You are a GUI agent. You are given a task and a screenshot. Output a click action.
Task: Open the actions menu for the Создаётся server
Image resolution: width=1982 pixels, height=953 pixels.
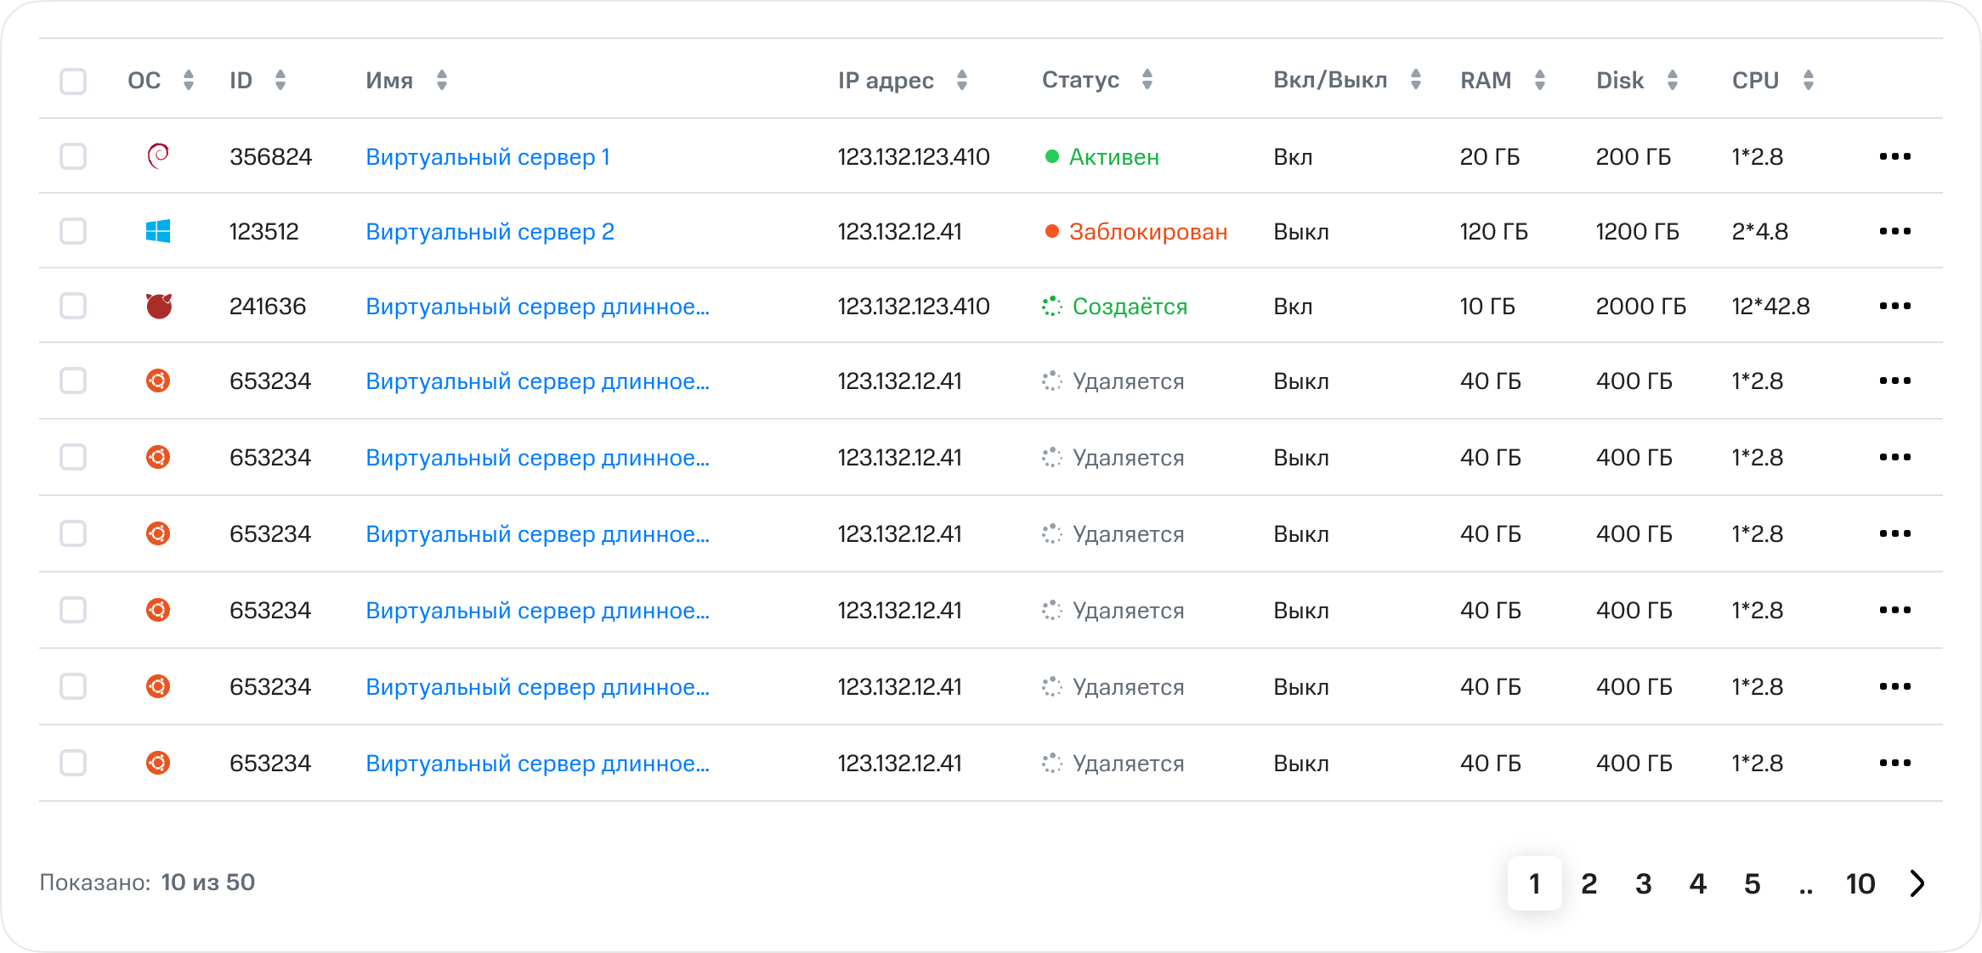[1894, 306]
